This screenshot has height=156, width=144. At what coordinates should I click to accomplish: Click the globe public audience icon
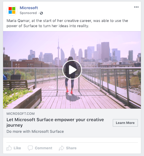pos(41,13)
